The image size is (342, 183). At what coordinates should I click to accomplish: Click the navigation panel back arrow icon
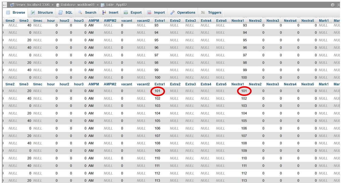click(x=5, y=5)
